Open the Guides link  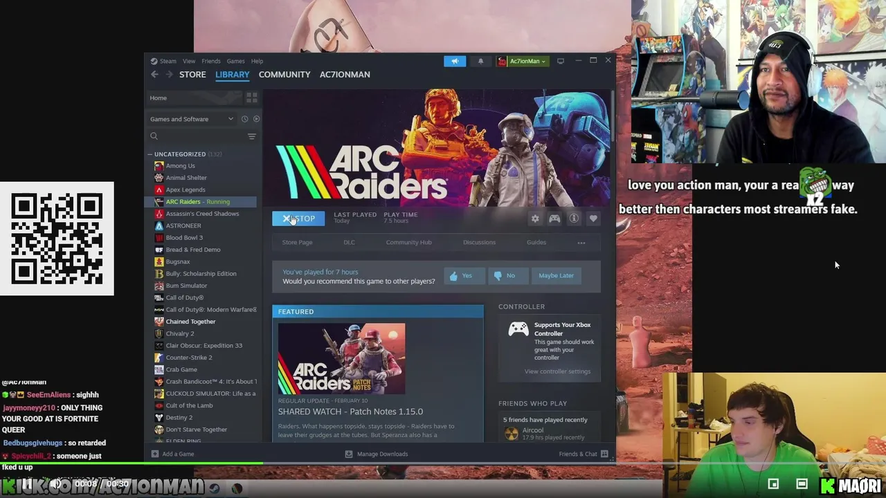tap(536, 243)
